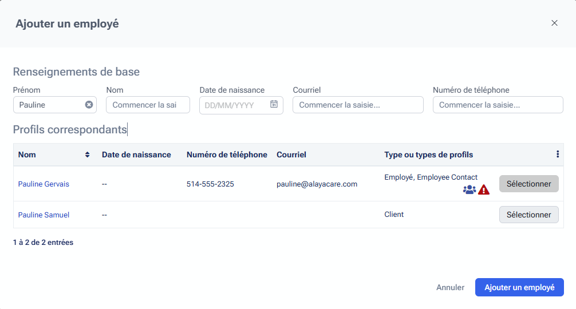Click the Courriel input field

(x=357, y=105)
